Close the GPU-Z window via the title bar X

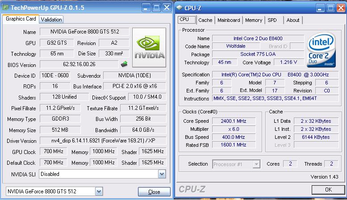point(167,8)
